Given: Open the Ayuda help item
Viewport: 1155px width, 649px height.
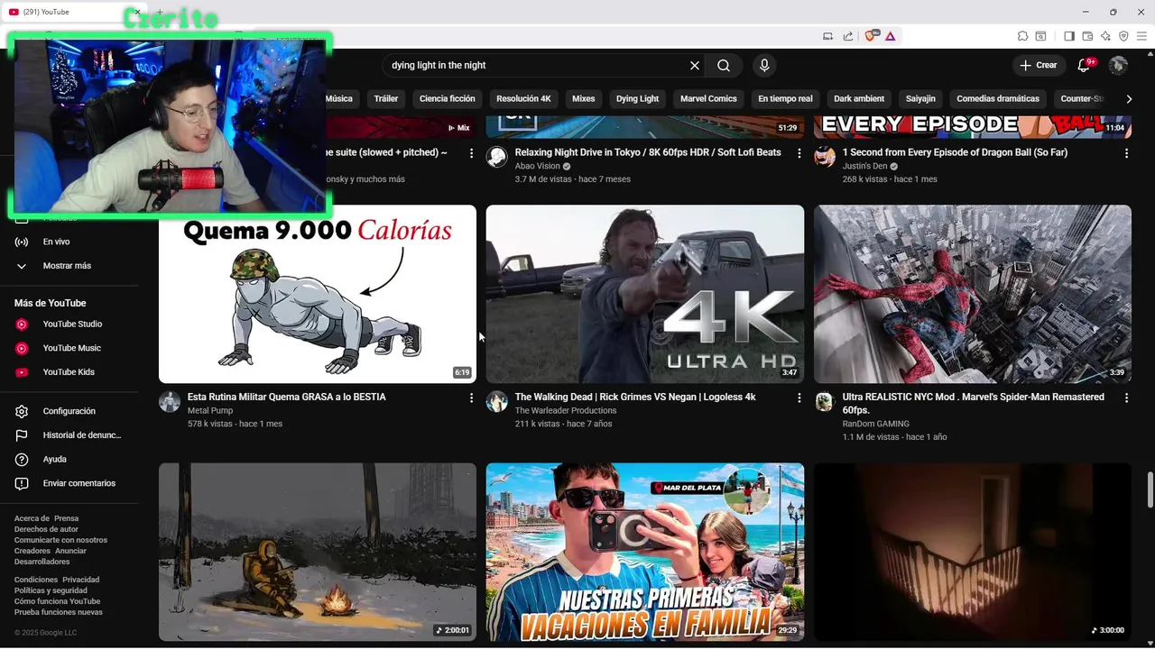Looking at the screenshot, I should click(69, 460).
